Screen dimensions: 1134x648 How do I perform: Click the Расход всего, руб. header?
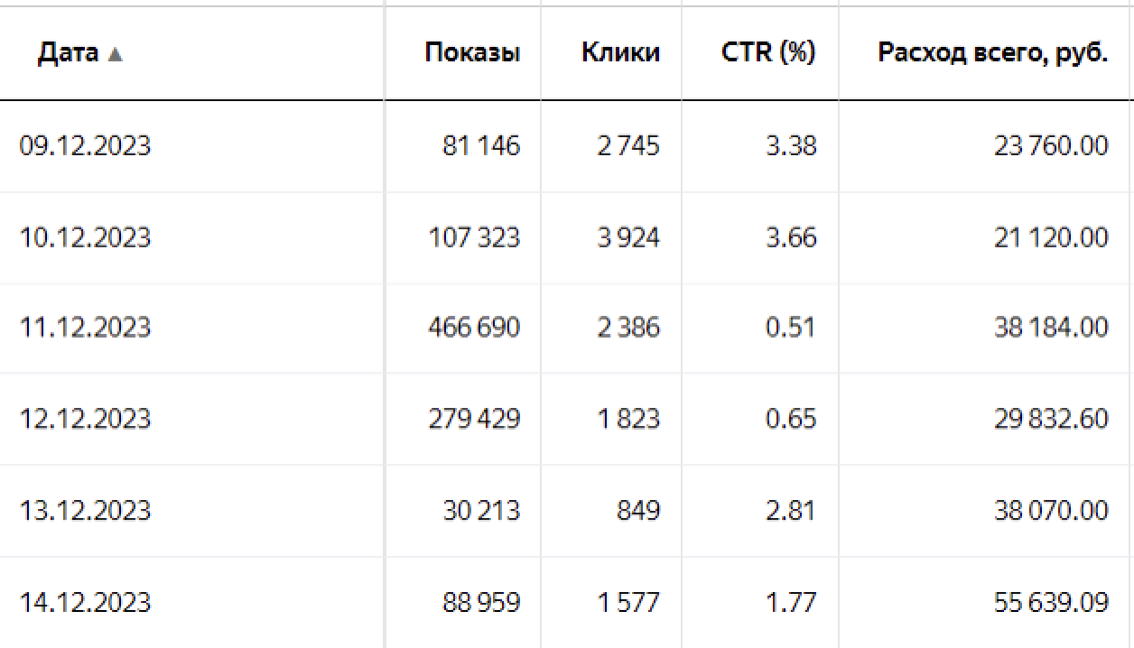click(x=992, y=53)
